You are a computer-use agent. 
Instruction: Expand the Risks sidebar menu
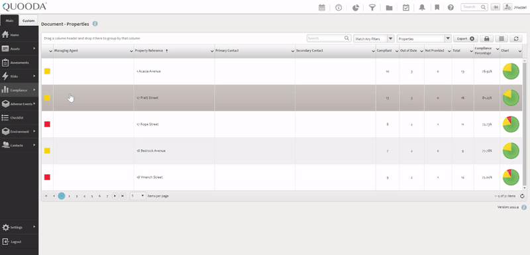tap(19, 76)
